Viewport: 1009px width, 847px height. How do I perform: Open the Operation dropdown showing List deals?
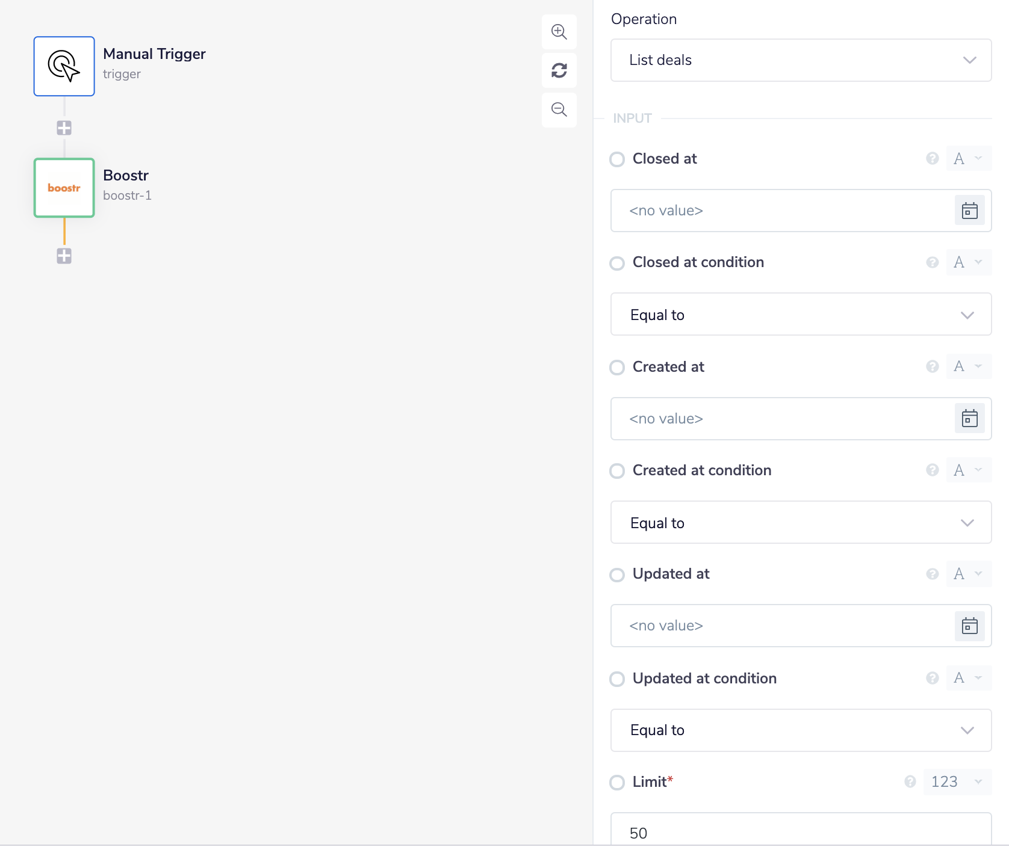(x=801, y=60)
